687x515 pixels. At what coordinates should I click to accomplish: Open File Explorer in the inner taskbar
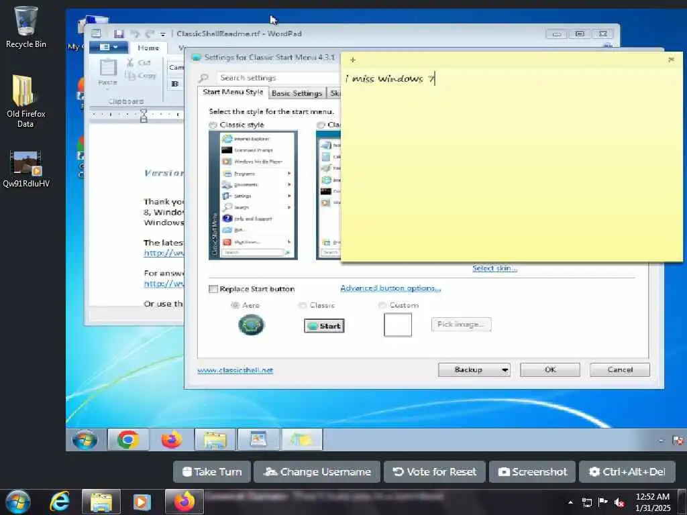[215, 440]
